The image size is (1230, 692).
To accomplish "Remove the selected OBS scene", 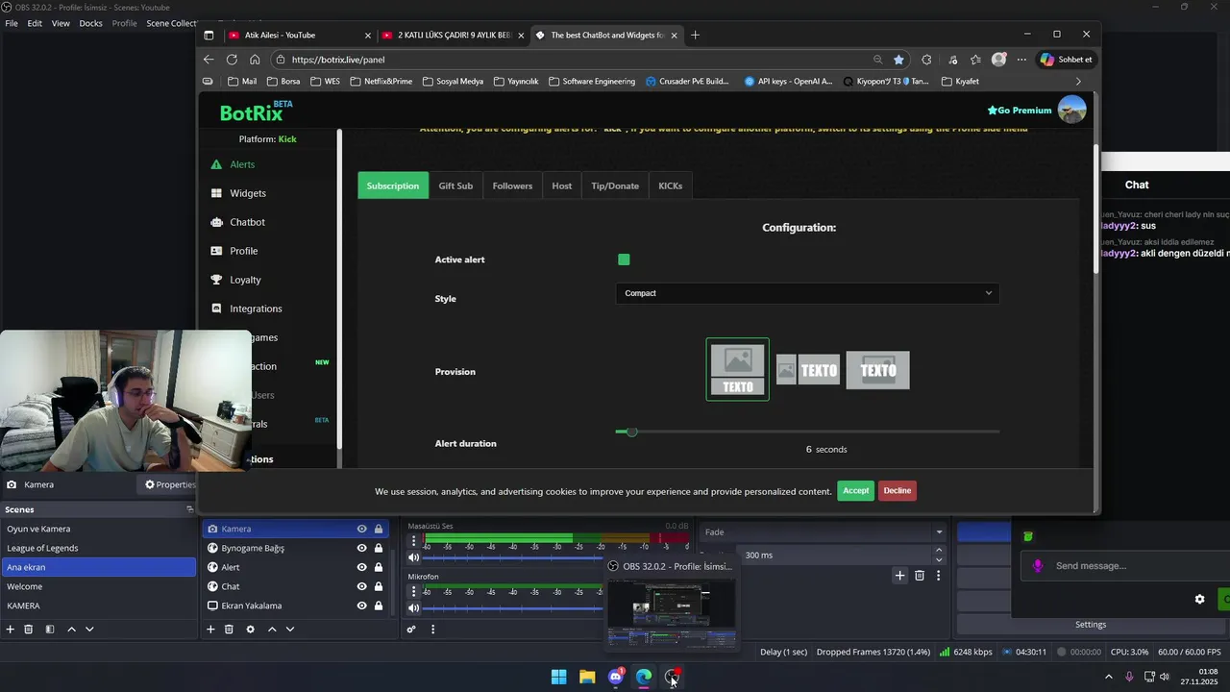I will pos(29,630).
